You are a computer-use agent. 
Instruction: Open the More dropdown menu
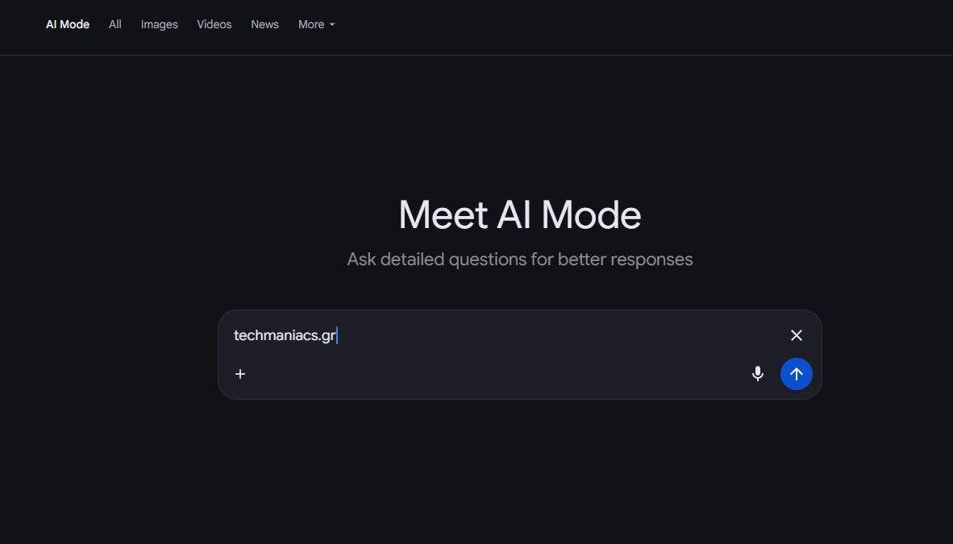pyautogui.click(x=311, y=24)
